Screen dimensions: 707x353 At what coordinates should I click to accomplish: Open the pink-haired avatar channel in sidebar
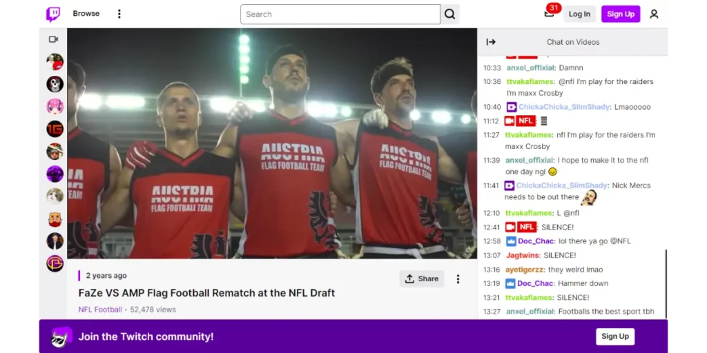click(x=55, y=106)
